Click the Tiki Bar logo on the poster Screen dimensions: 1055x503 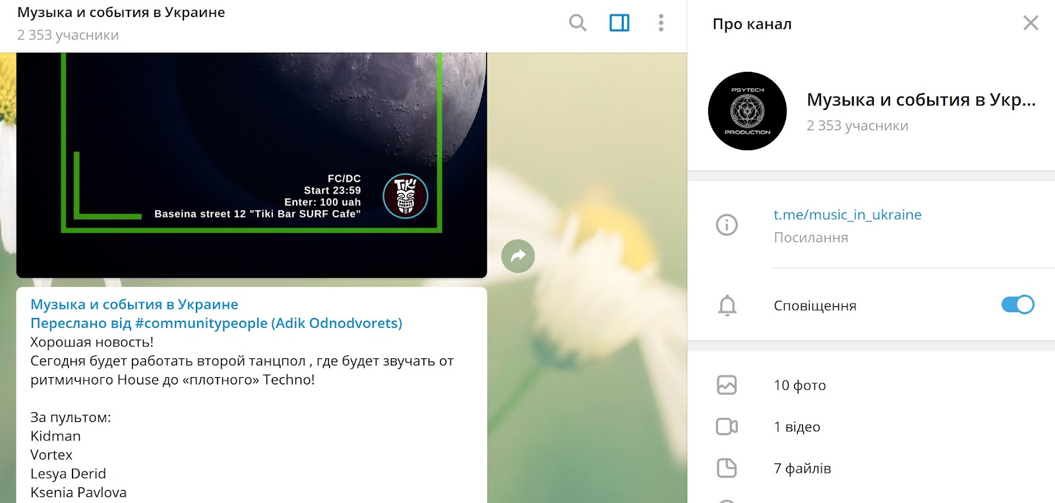[x=406, y=196]
